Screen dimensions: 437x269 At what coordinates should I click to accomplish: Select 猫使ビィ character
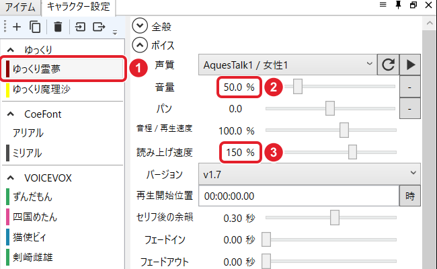coord(63,237)
